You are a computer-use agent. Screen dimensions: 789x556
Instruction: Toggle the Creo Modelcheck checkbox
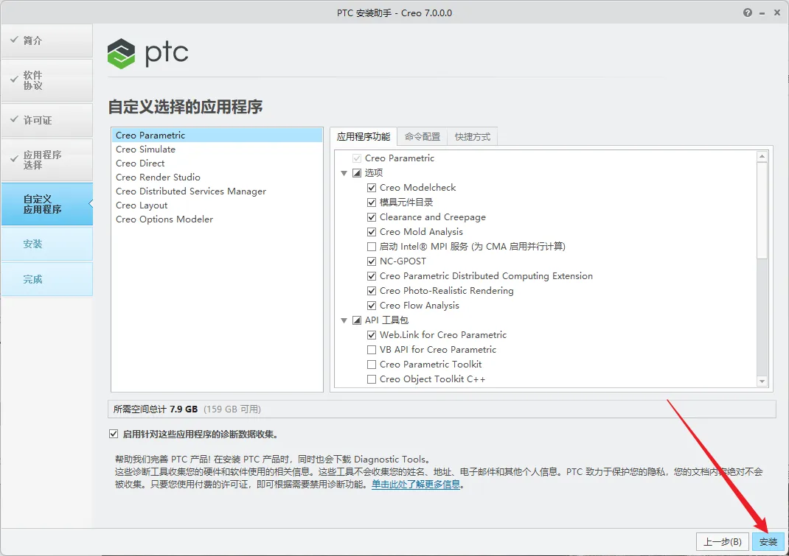tap(372, 188)
